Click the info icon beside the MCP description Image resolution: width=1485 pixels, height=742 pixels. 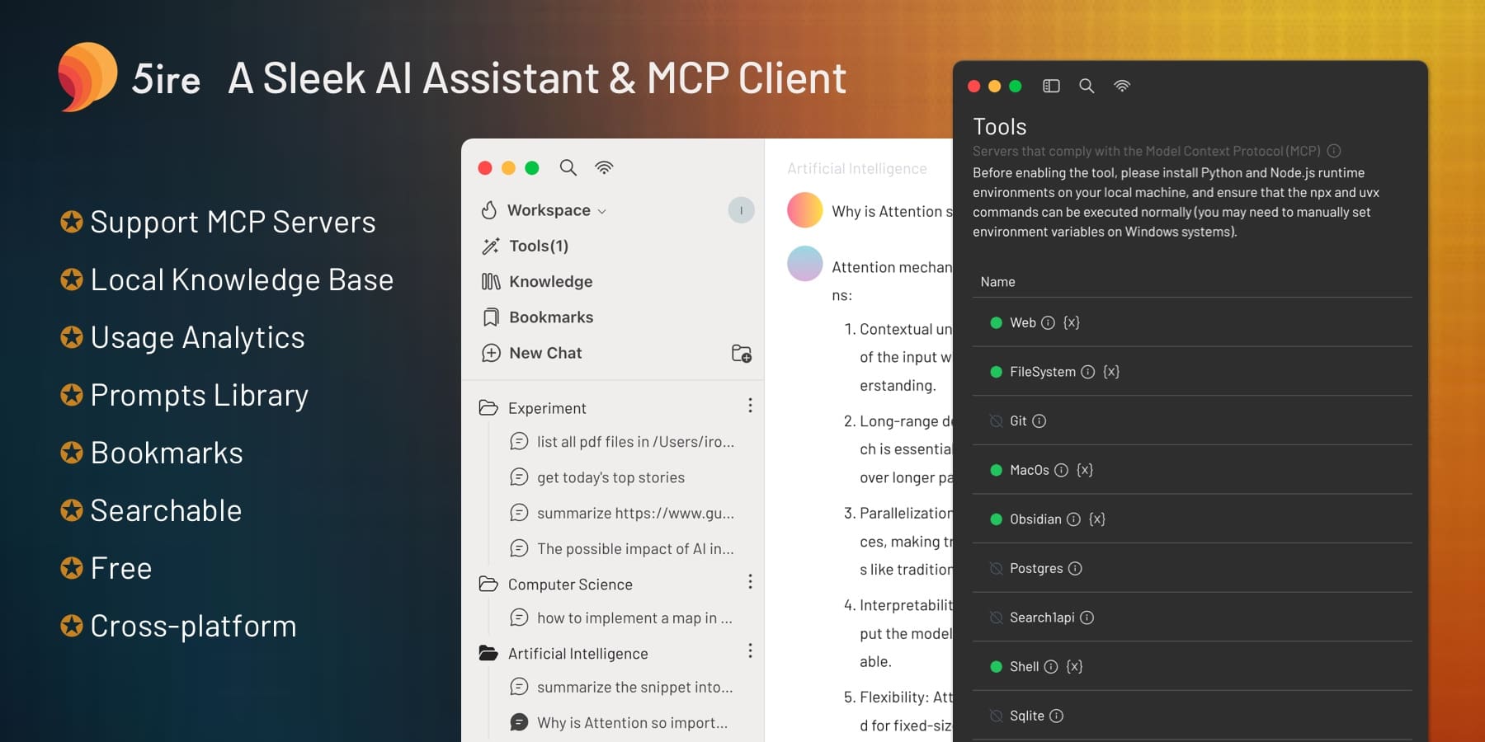coord(1334,151)
